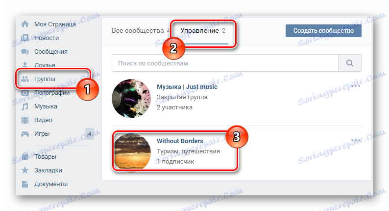Viewport: 389px width, 211px height.
Task: Focus the Поиск по сообществам field
Action: (225, 63)
